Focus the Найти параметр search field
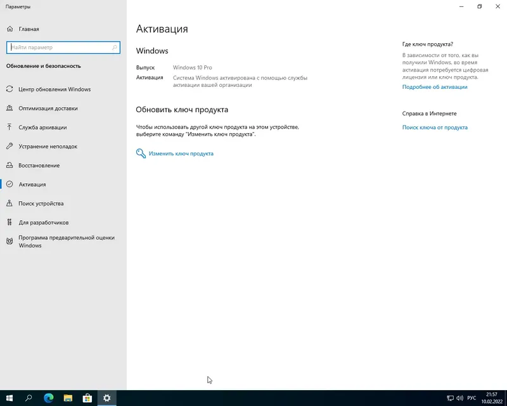The image size is (507, 406). pyautogui.click(x=63, y=48)
